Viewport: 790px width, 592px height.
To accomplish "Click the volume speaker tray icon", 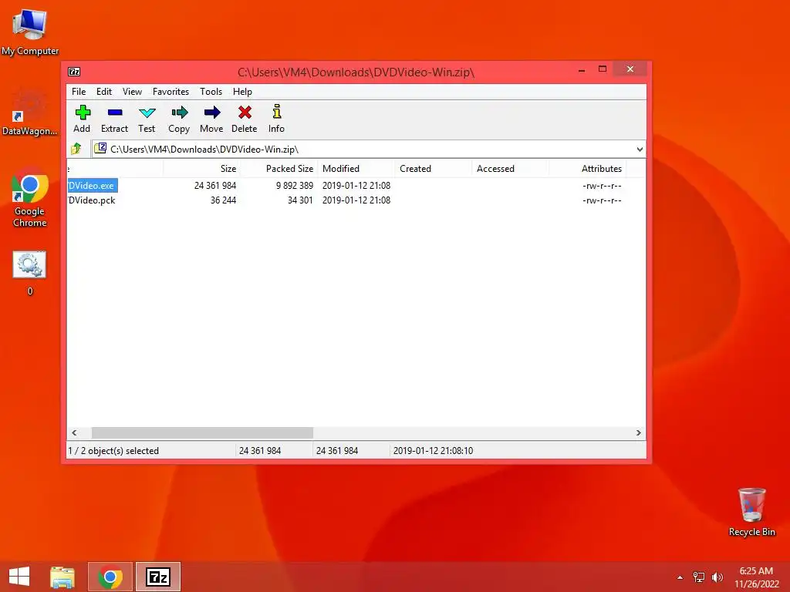I will coord(717,577).
